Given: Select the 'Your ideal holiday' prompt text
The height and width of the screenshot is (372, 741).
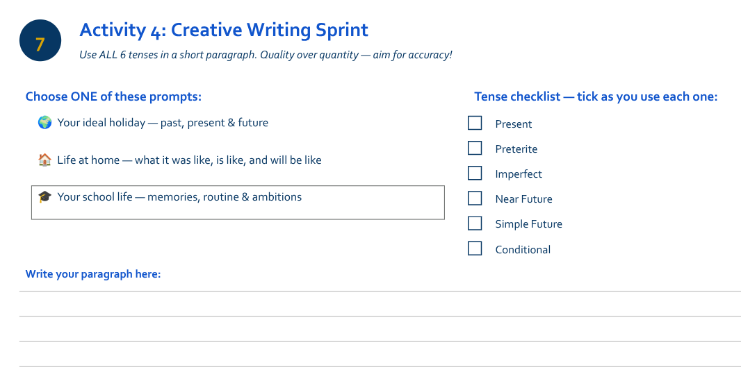Looking at the screenshot, I should tap(163, 123).
